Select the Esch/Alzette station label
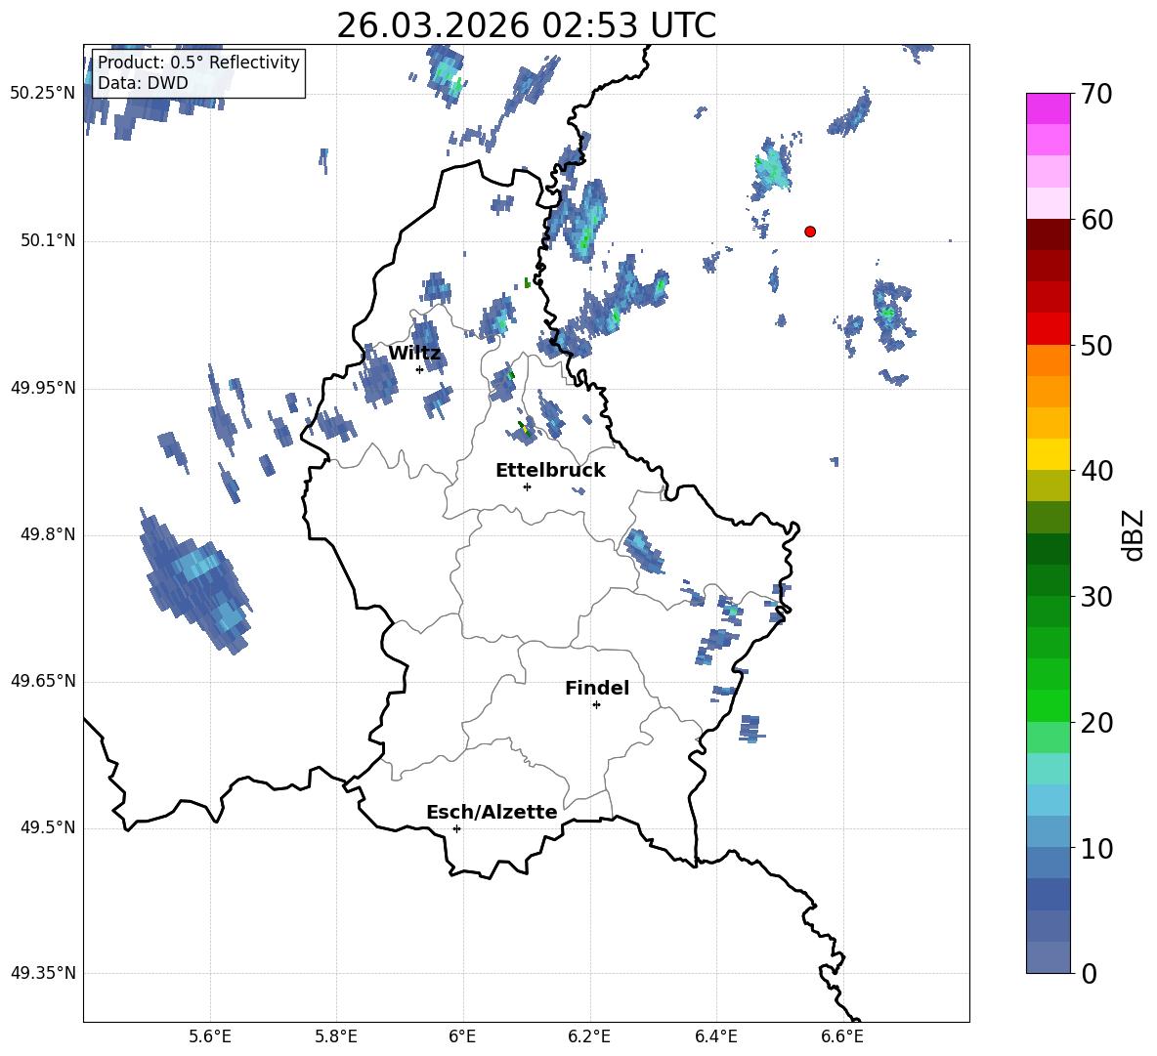This screenshot has width=1157, height=1056. (x=492, y=812)
